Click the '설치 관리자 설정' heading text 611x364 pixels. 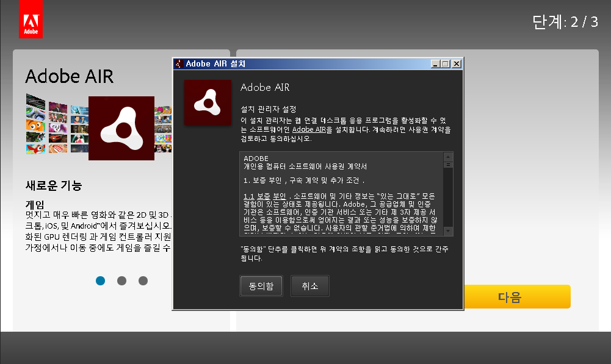pos(269,109)
